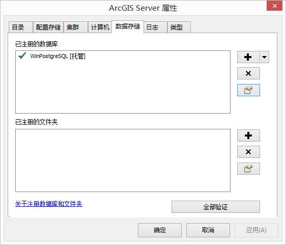286x245 pixels.
Task: Close the ArcGIS Server 属性 dialog
Action: tap(274, 6)
